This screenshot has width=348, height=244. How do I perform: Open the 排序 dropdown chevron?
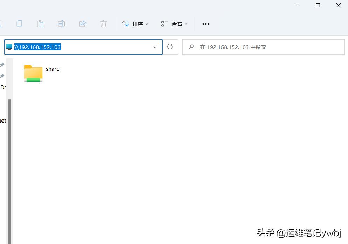coord(147,24)
